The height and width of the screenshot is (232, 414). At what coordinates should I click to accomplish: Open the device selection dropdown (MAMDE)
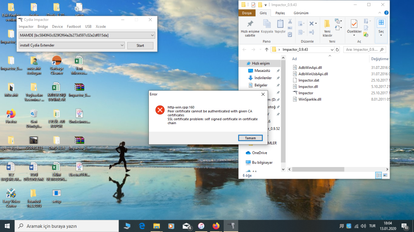coord(87,35)
